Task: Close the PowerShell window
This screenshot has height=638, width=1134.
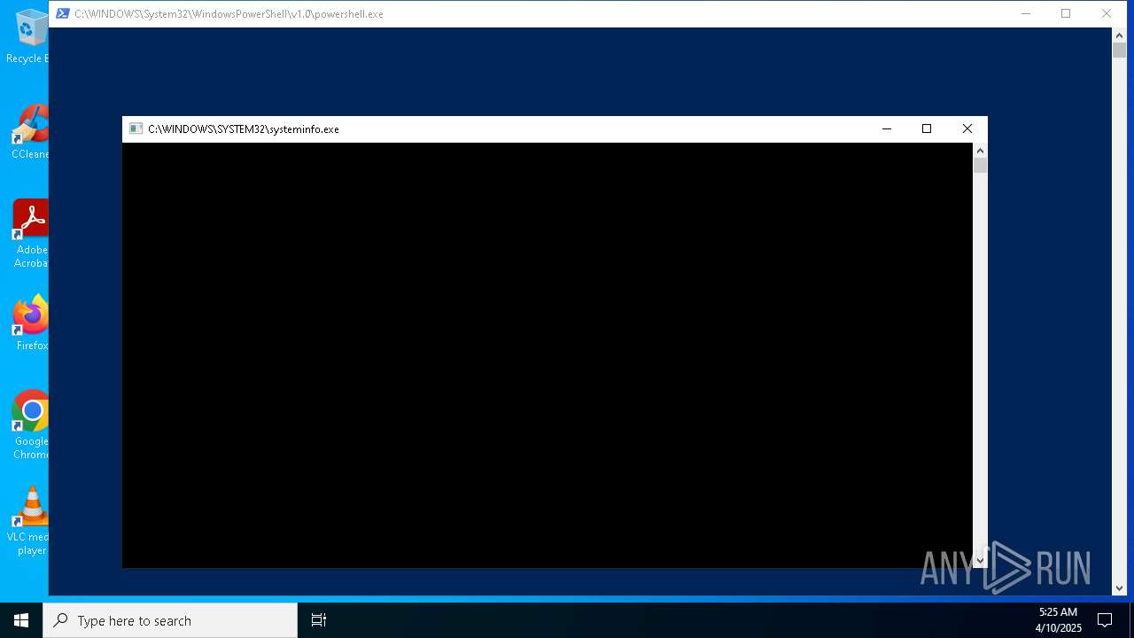Action: [x=1107, y=13]
